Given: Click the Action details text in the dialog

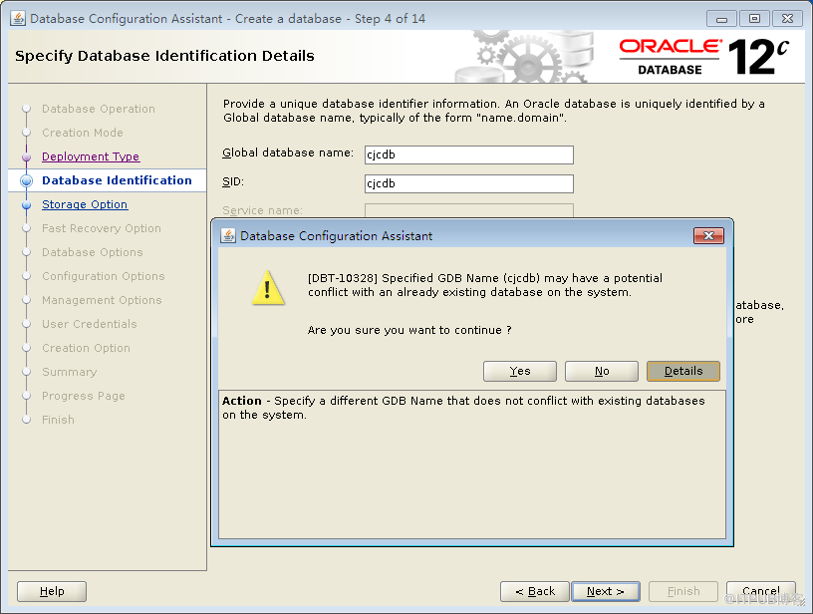Looking at the screenshot, I should (463, 408).
